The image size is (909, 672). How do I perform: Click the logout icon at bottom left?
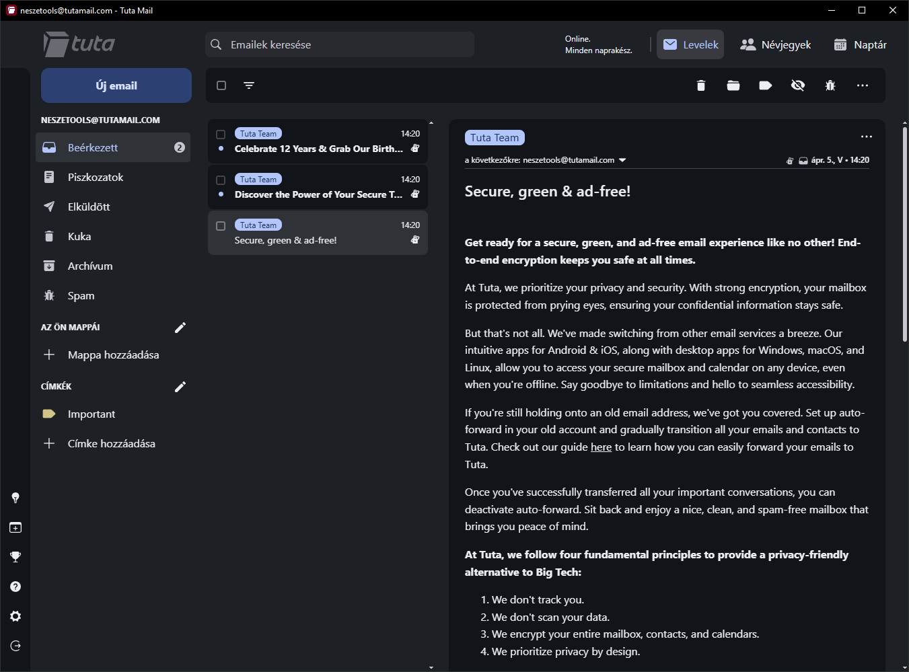(x=15, y=646)
